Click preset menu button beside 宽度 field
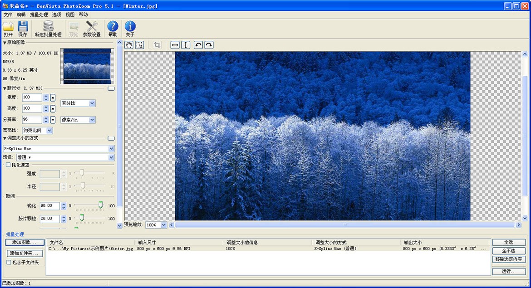This screenshot has height=288, width=531. coord(53,98)
